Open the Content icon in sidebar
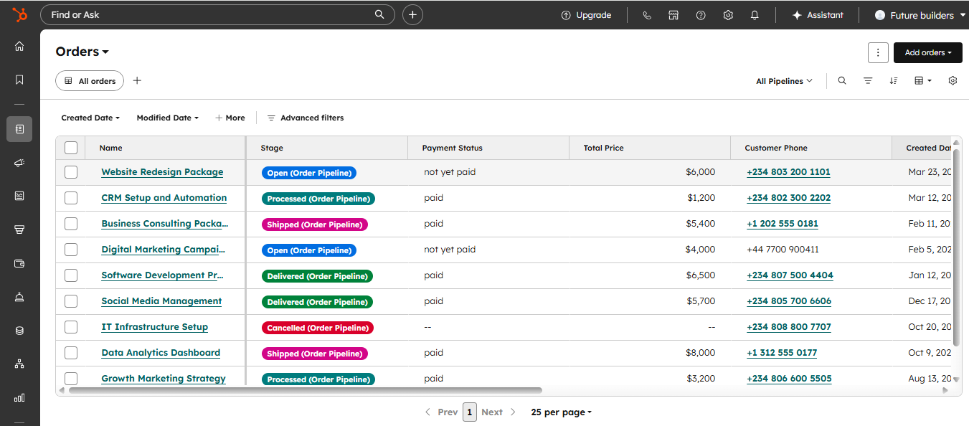Viewport: 969px width, 426px height. tap(19, 196)
